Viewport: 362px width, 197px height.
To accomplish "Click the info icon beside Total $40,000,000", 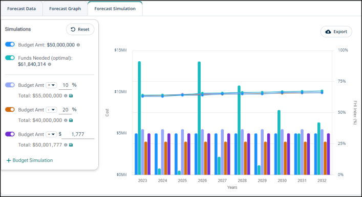I will (66, 120).
